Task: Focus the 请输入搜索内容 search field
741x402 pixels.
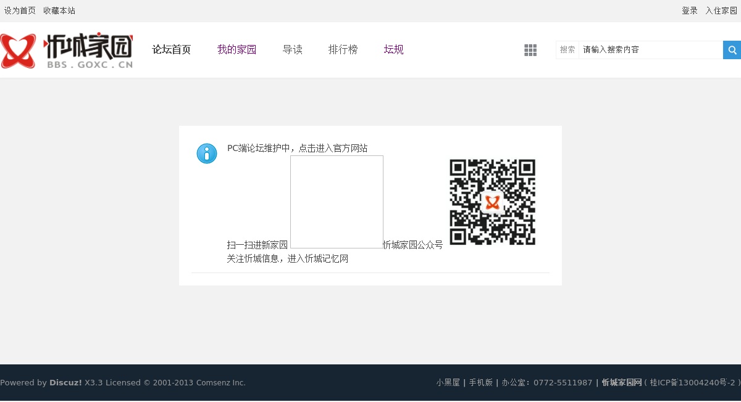Action: 650,50
